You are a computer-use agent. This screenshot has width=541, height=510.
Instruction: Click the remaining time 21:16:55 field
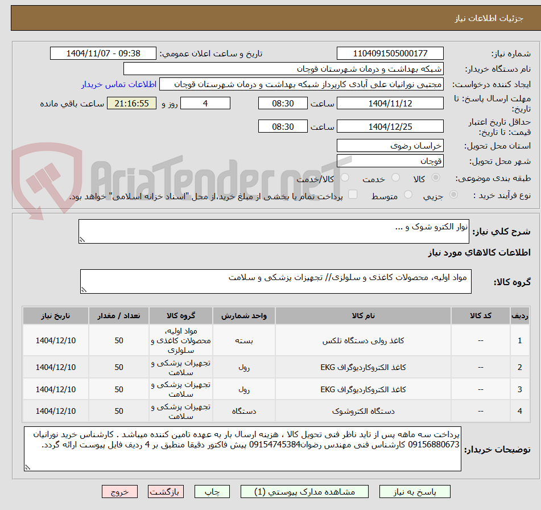(131, 103)
